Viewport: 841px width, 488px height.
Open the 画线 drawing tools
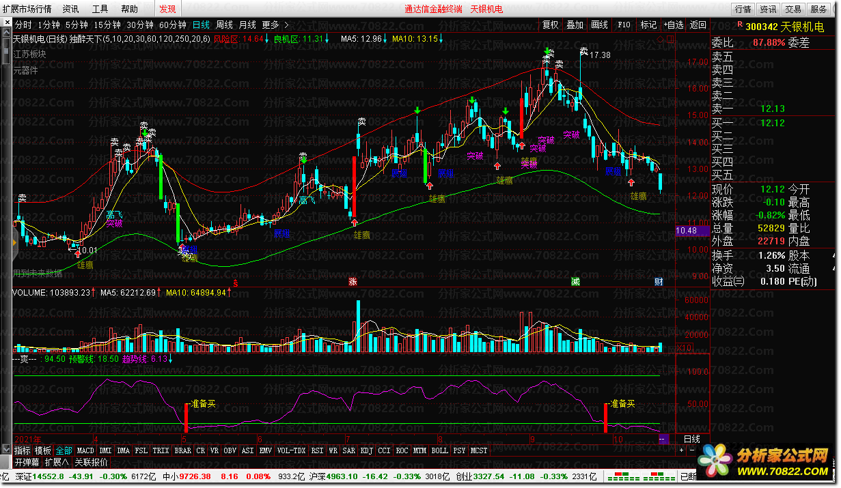pos(599,25)
